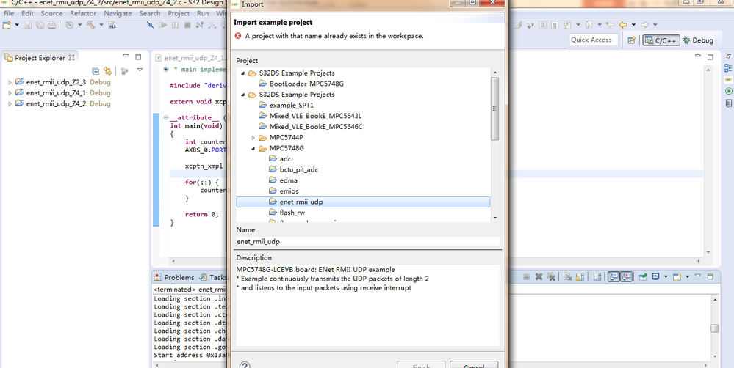Click the Skip All Breakpoints icon
The height and width of the screenshot is (368, 734).
pyautogui.click(x=151, y=25)
